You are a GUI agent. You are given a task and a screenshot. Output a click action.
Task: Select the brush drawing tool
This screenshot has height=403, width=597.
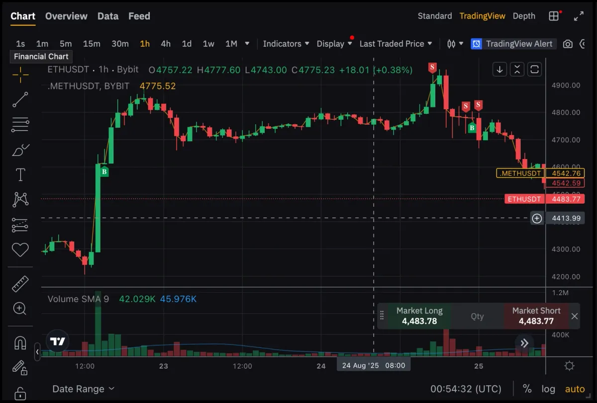click(x=20, y=150)
